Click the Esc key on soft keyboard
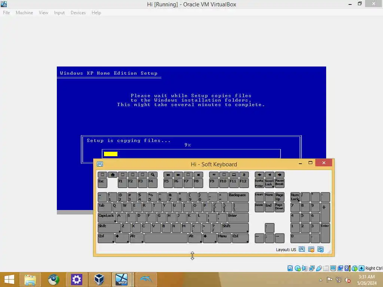Screen dimensions: 383x287 click(102, 183)
